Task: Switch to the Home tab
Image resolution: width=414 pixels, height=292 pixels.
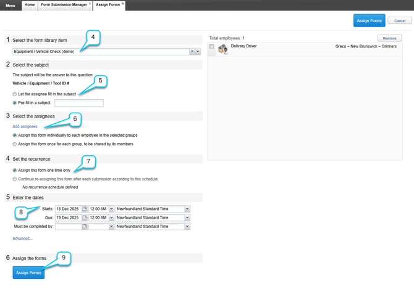Action: 30,5
